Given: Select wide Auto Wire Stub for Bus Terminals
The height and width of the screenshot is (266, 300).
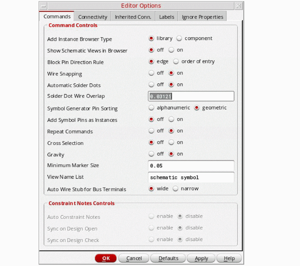Looking at the screenshot, I should point(151,188).
